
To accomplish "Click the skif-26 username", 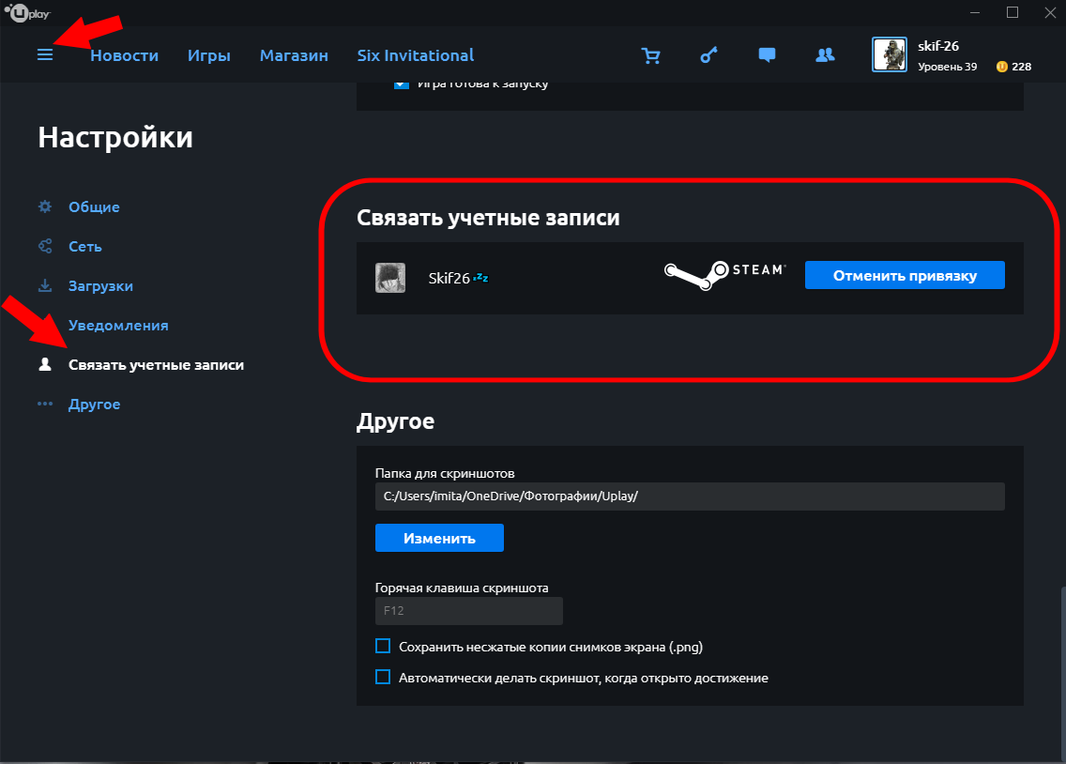I will (938, 46).
